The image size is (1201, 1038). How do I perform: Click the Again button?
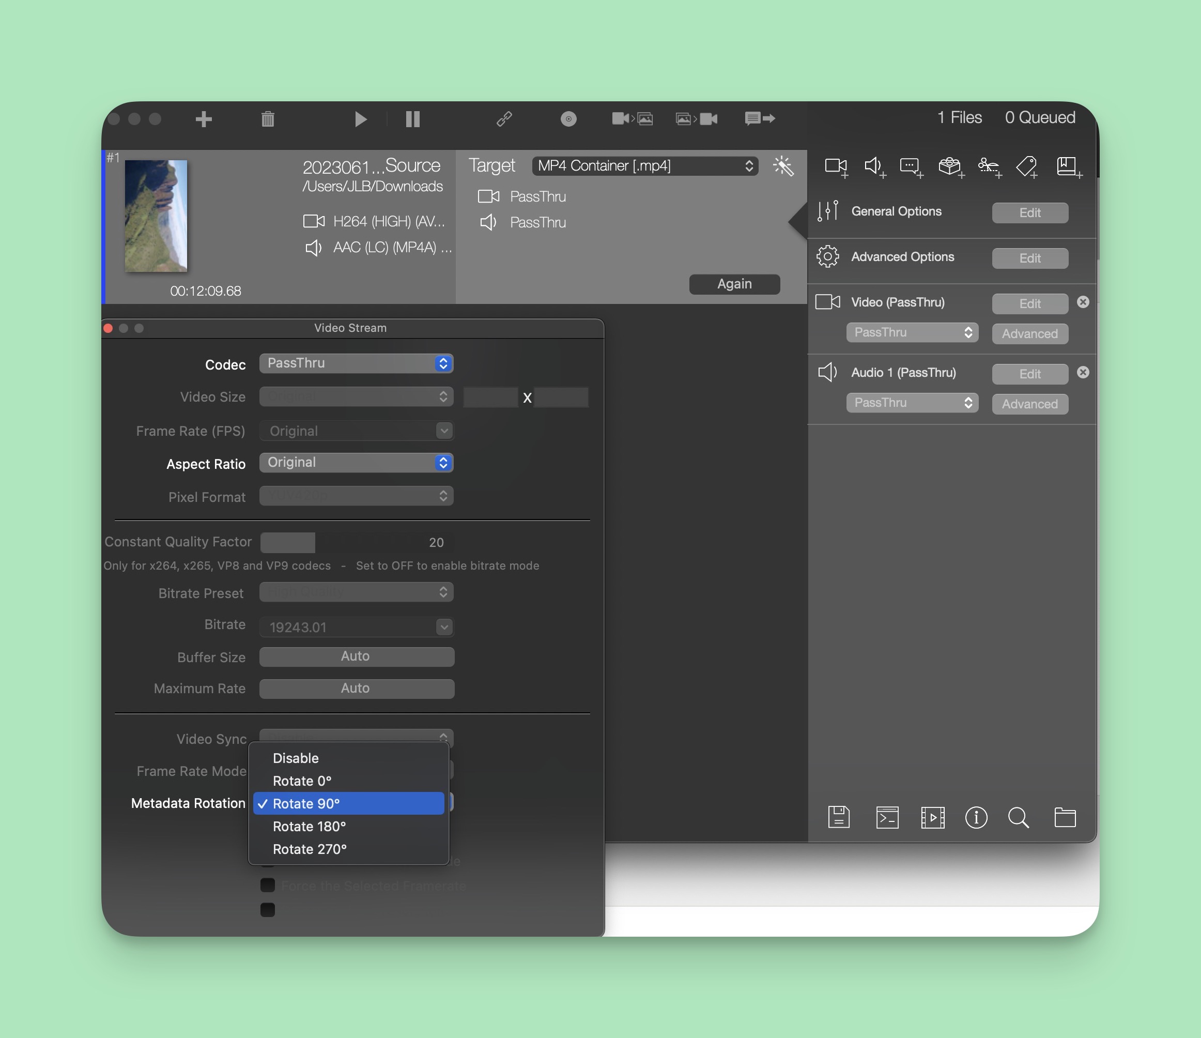tap(734, 284)
